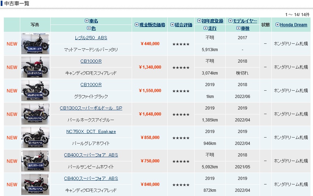The image size is (313, 196).
Task: Click the グラファイトブラック color text
Action: (x=91, y=97)
